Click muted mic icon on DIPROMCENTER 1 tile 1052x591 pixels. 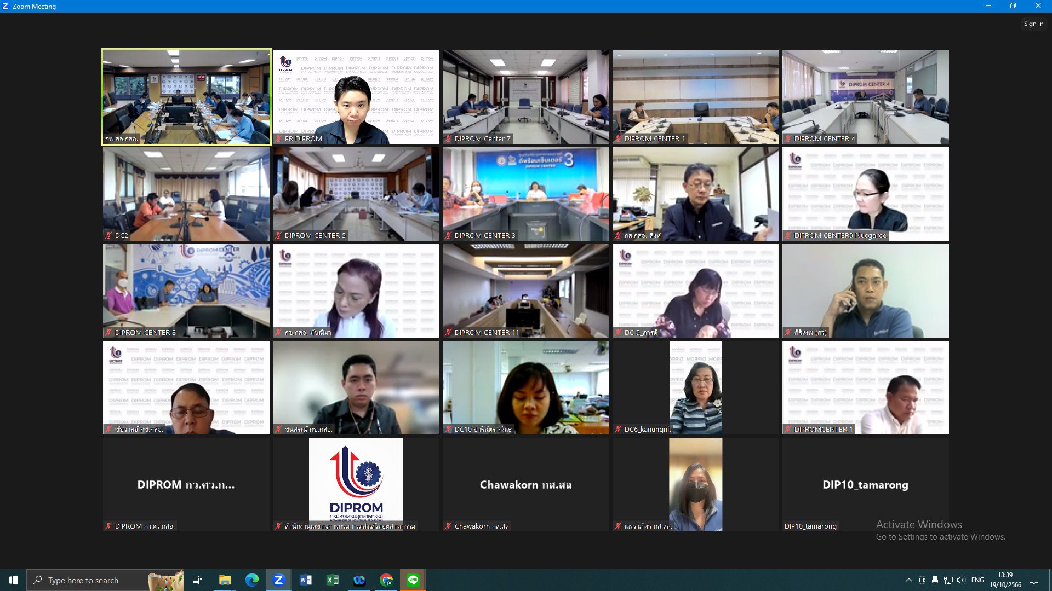(x=788, y=430)
